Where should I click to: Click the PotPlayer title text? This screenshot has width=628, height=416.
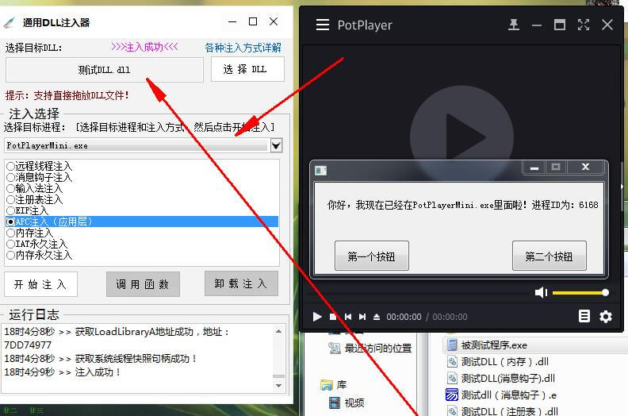(365, 25)
